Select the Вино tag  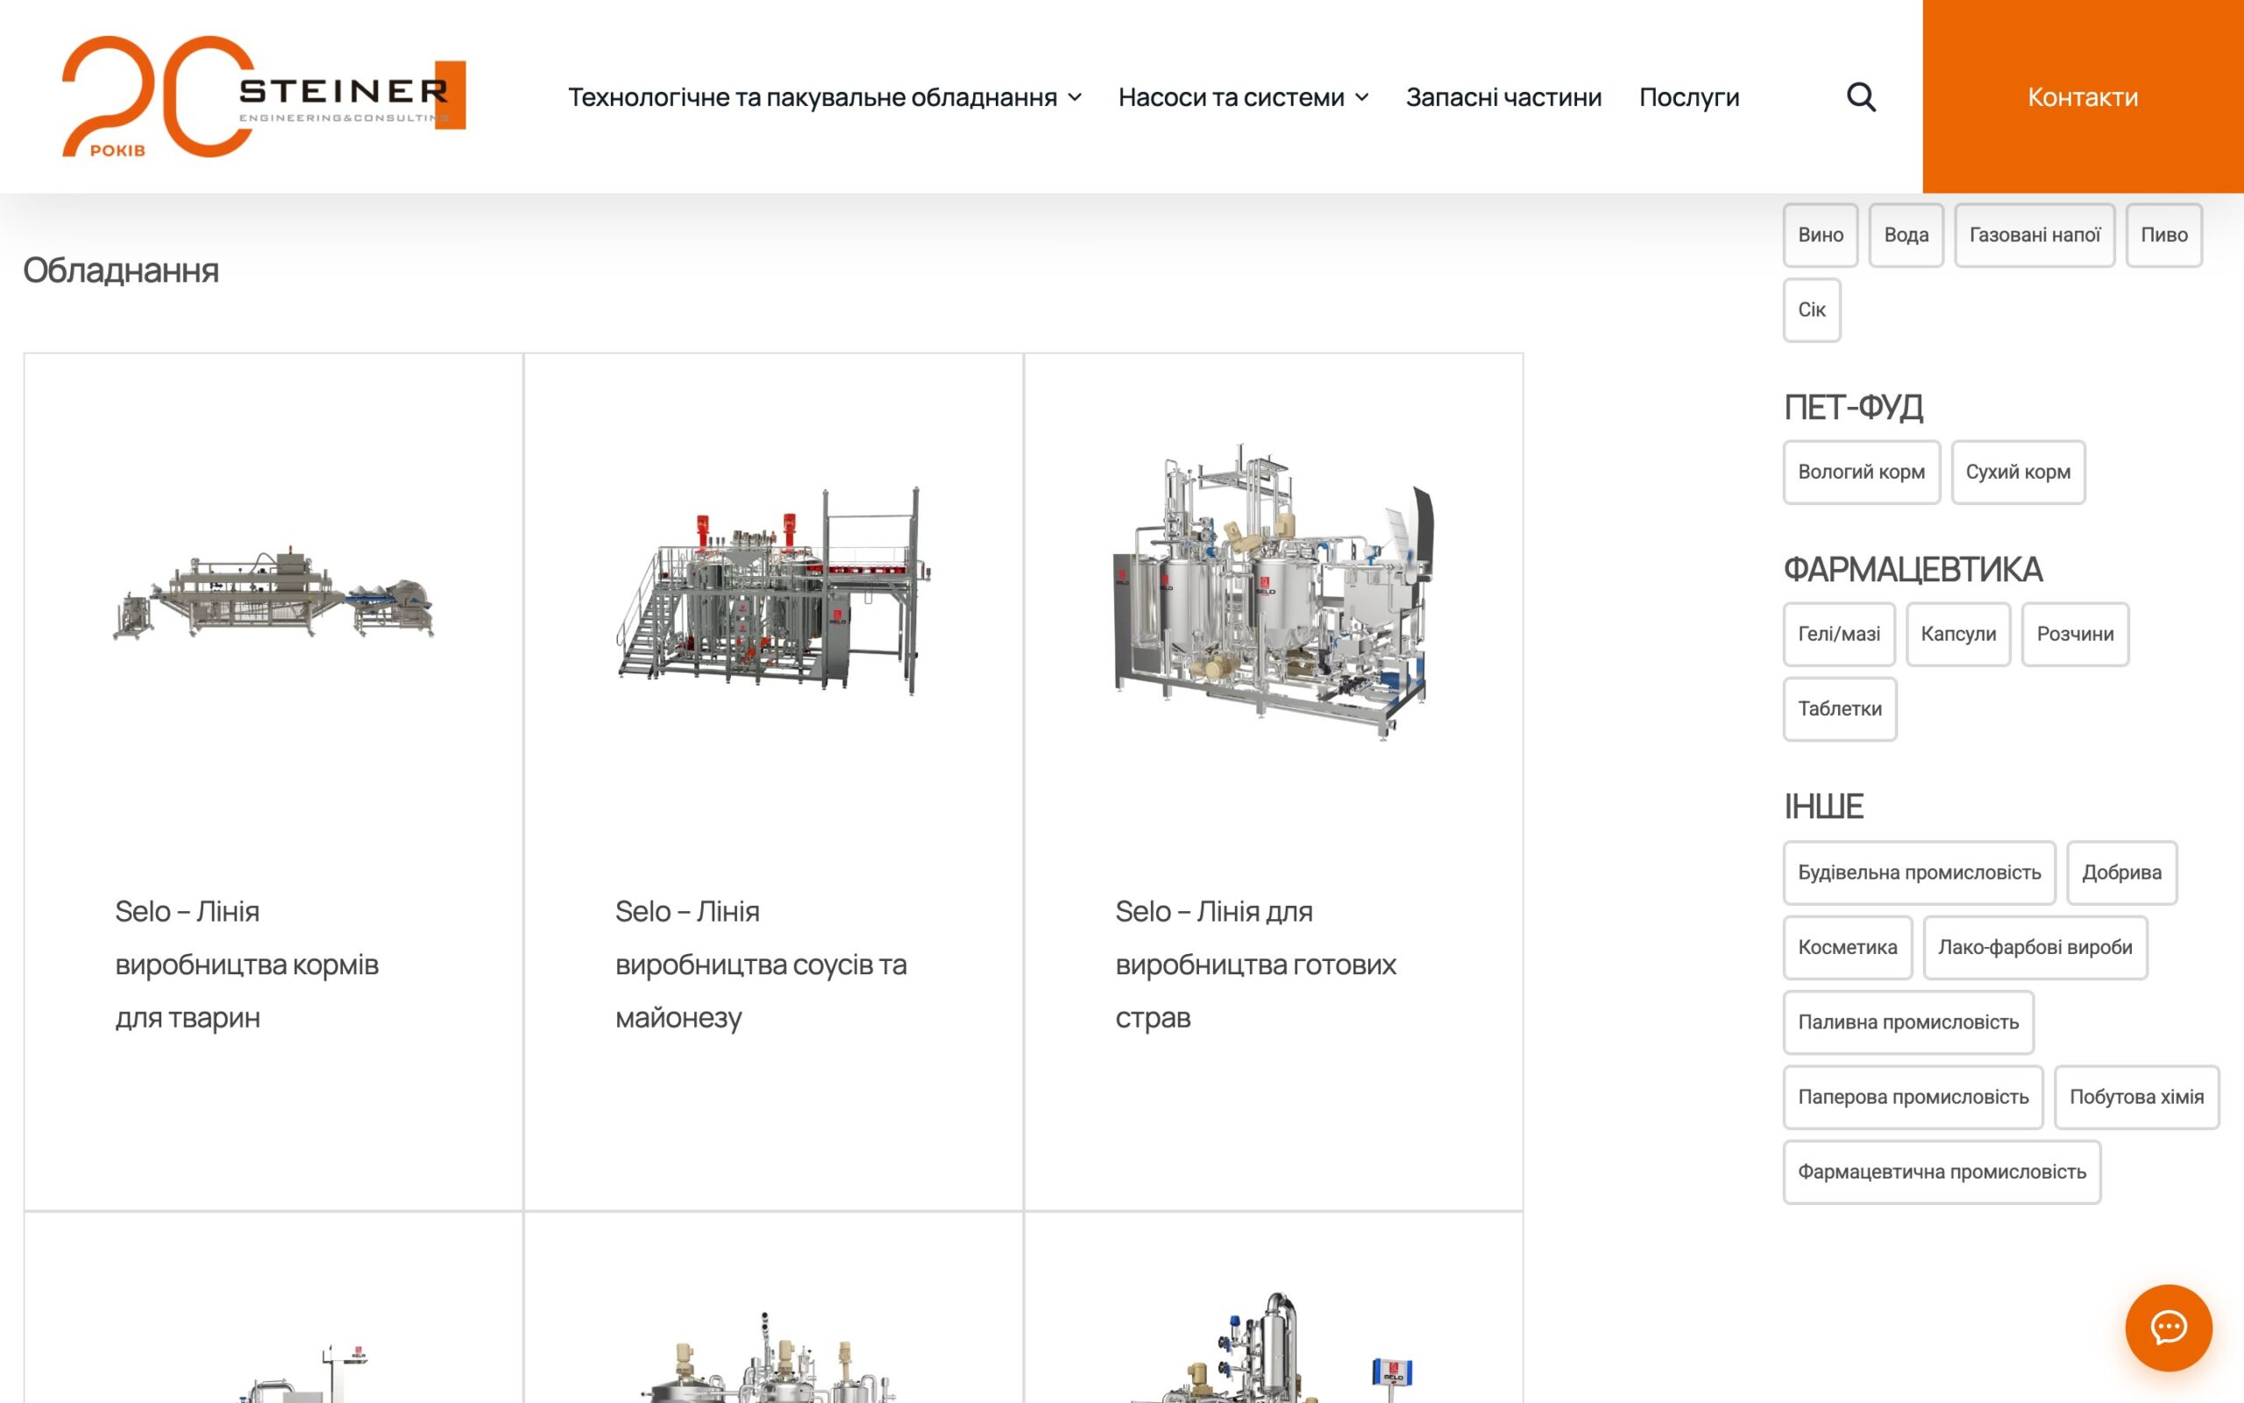[x=1821, y=235]
